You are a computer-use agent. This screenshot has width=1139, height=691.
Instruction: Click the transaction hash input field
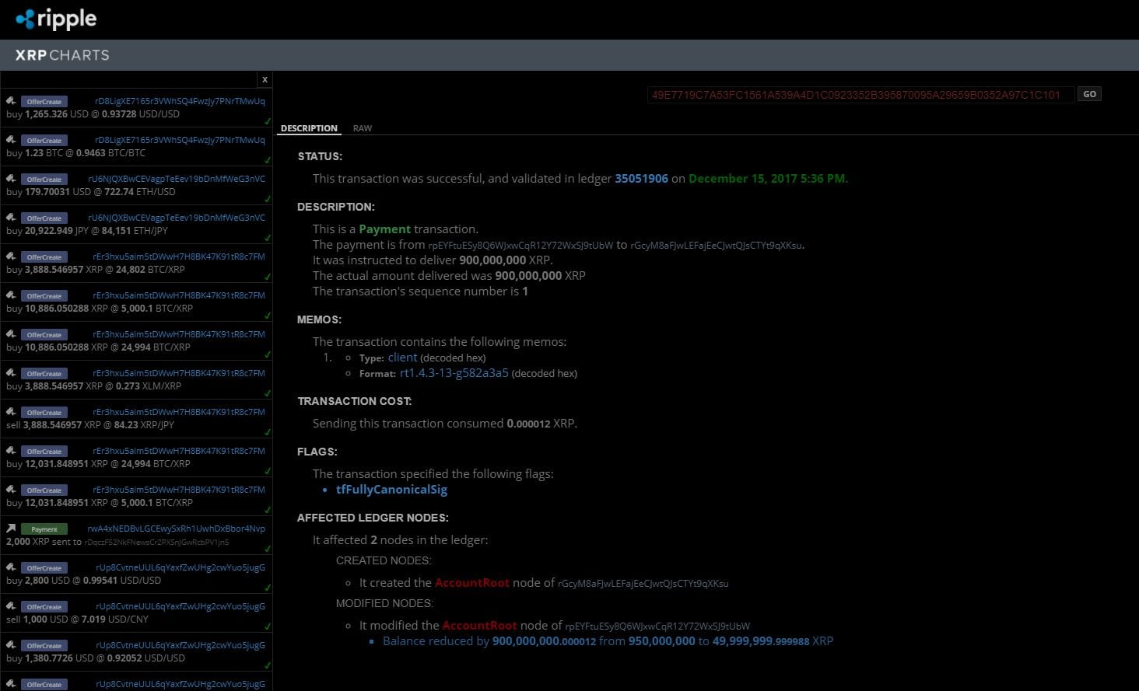[860, 95]
